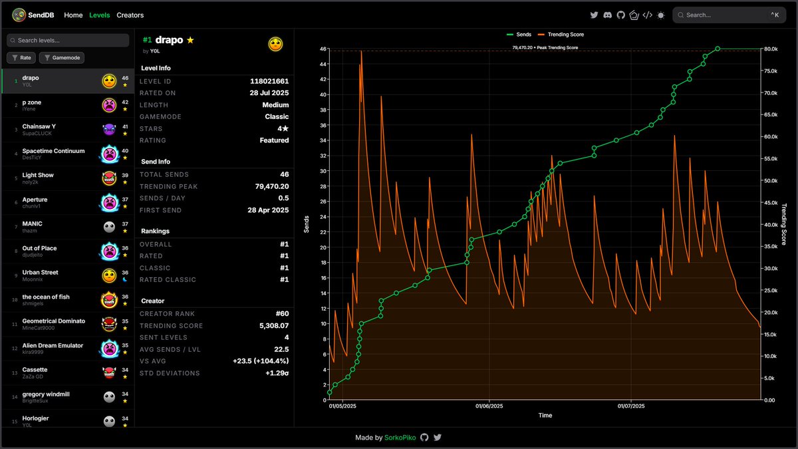The height and width of the screenshot is (449, 798).
Task: Click the gregory windmill gray face icon
Action: (x=109, y=397)
